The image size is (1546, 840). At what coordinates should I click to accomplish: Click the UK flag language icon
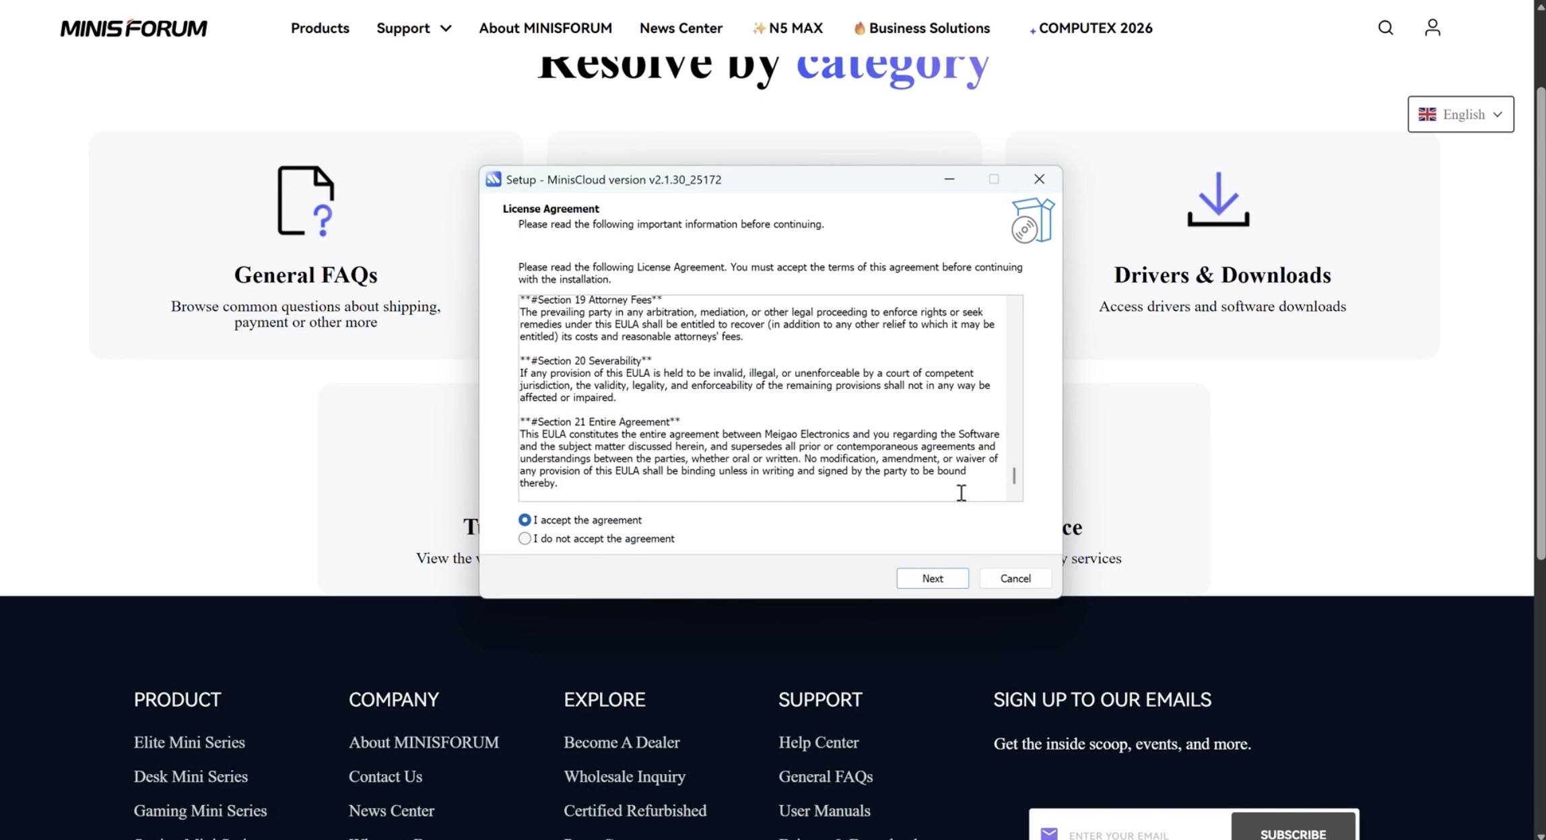pos(1427,114)
